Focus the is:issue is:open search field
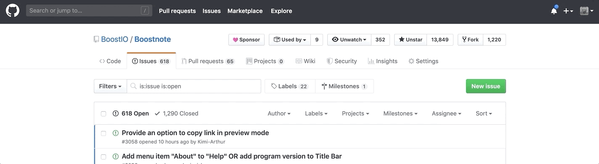 (x=194, y=86)
